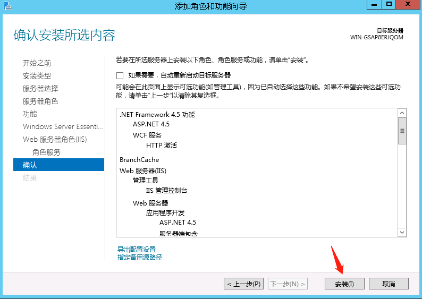
Task: Maximize the wizard window
Action: (389, 4)
